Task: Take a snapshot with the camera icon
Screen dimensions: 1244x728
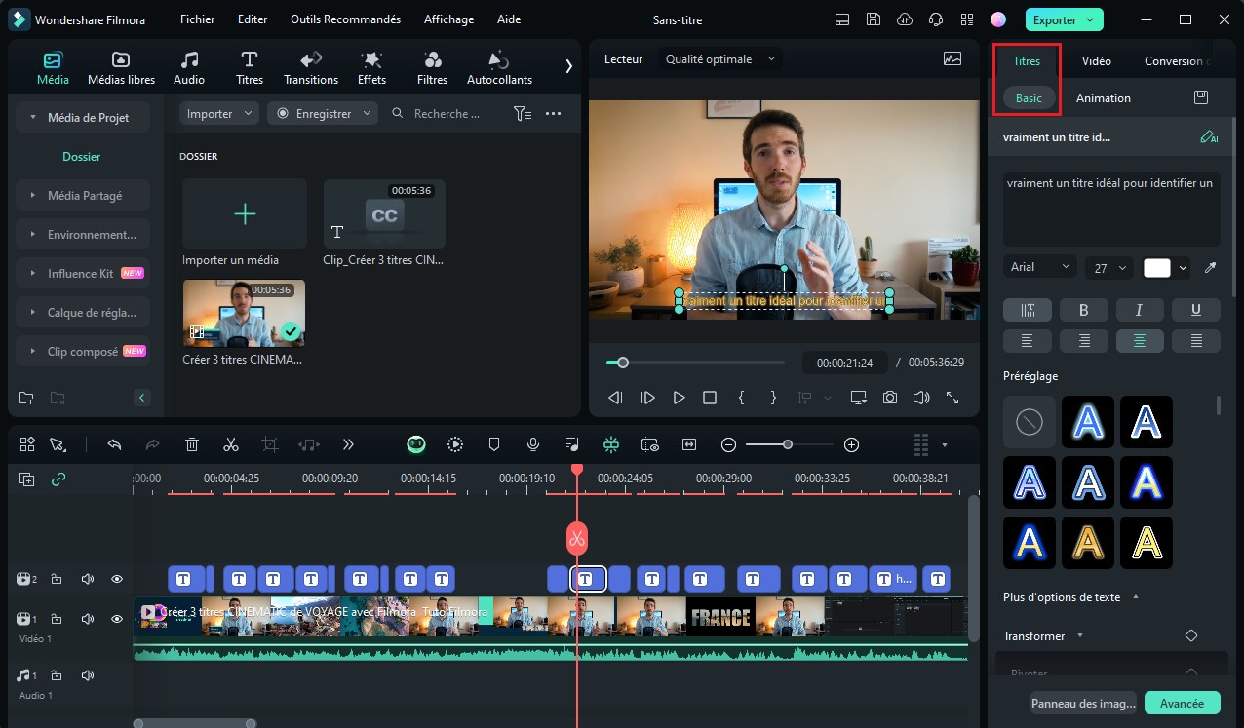Action: point(890,398)
